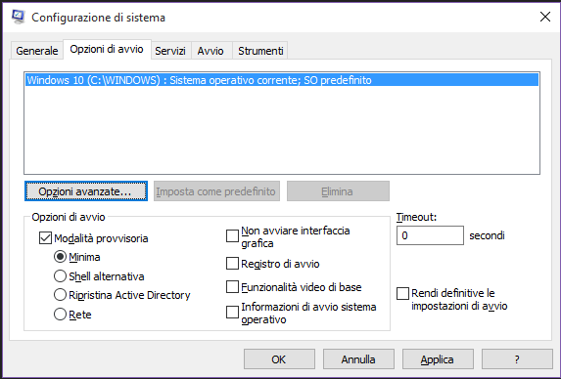Image resolution: width=561 pixels, height=379 pixels.
Task: Click the Timeout seconds input field
Action: (x=430, y=235)
